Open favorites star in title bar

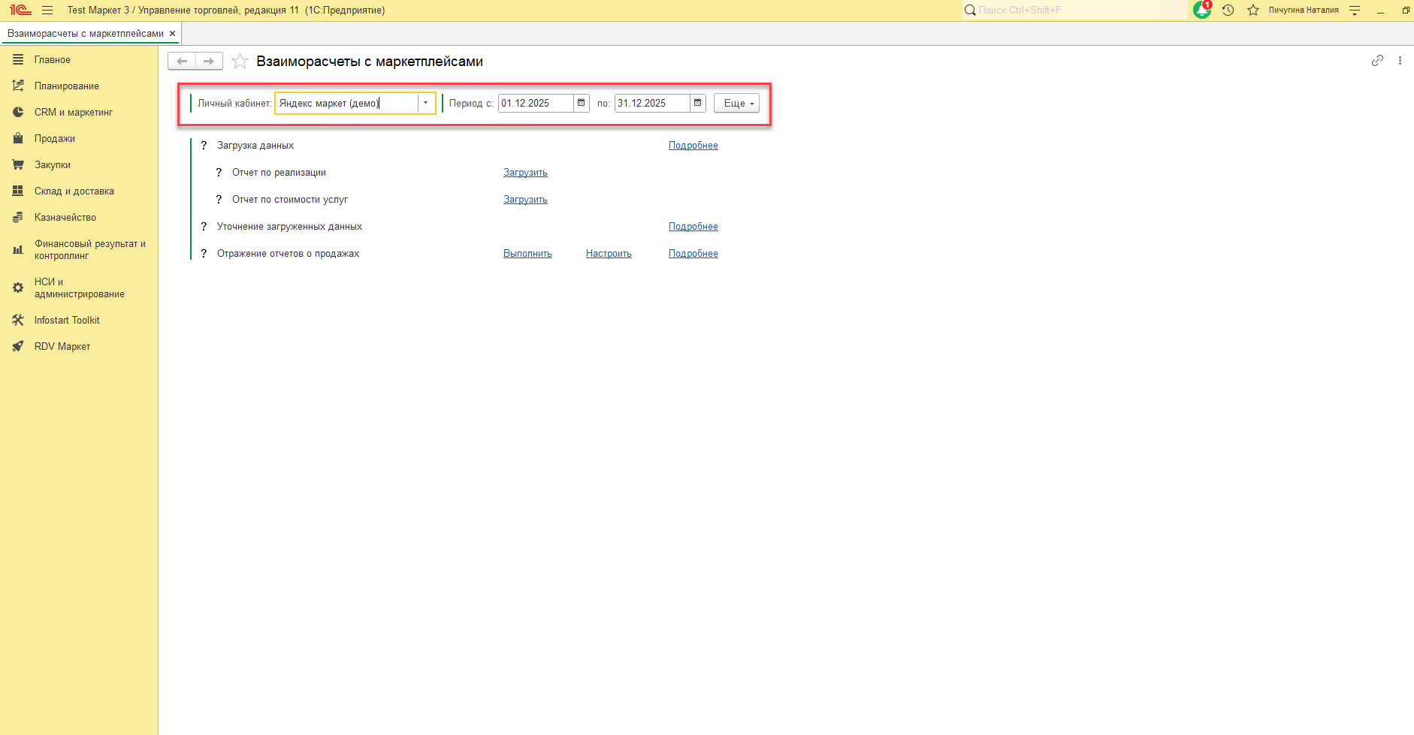[x=1253, y=11]
